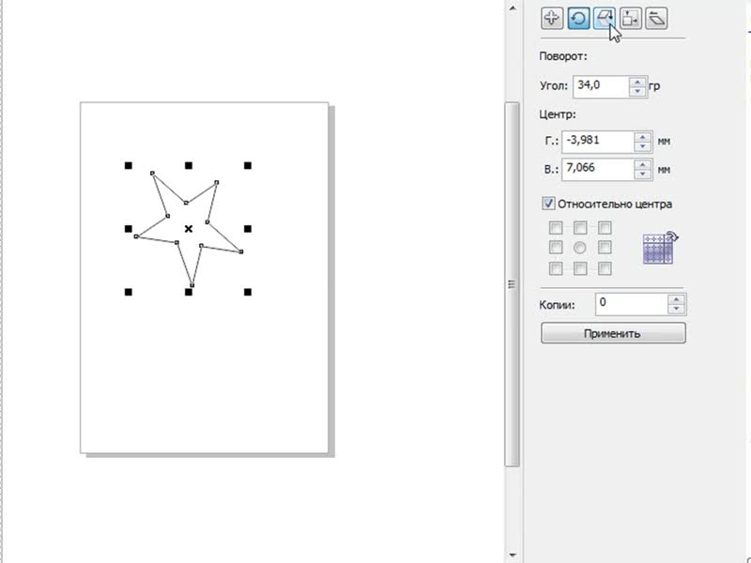
Task: Click the bottom-right selection handle of star
Action: pos(248,292)
